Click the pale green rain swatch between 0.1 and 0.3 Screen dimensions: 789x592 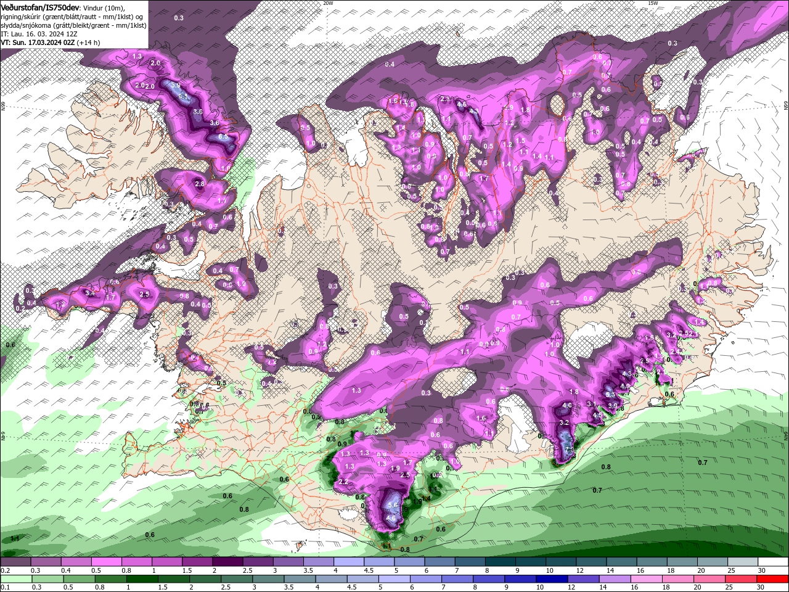pos(16,579)
